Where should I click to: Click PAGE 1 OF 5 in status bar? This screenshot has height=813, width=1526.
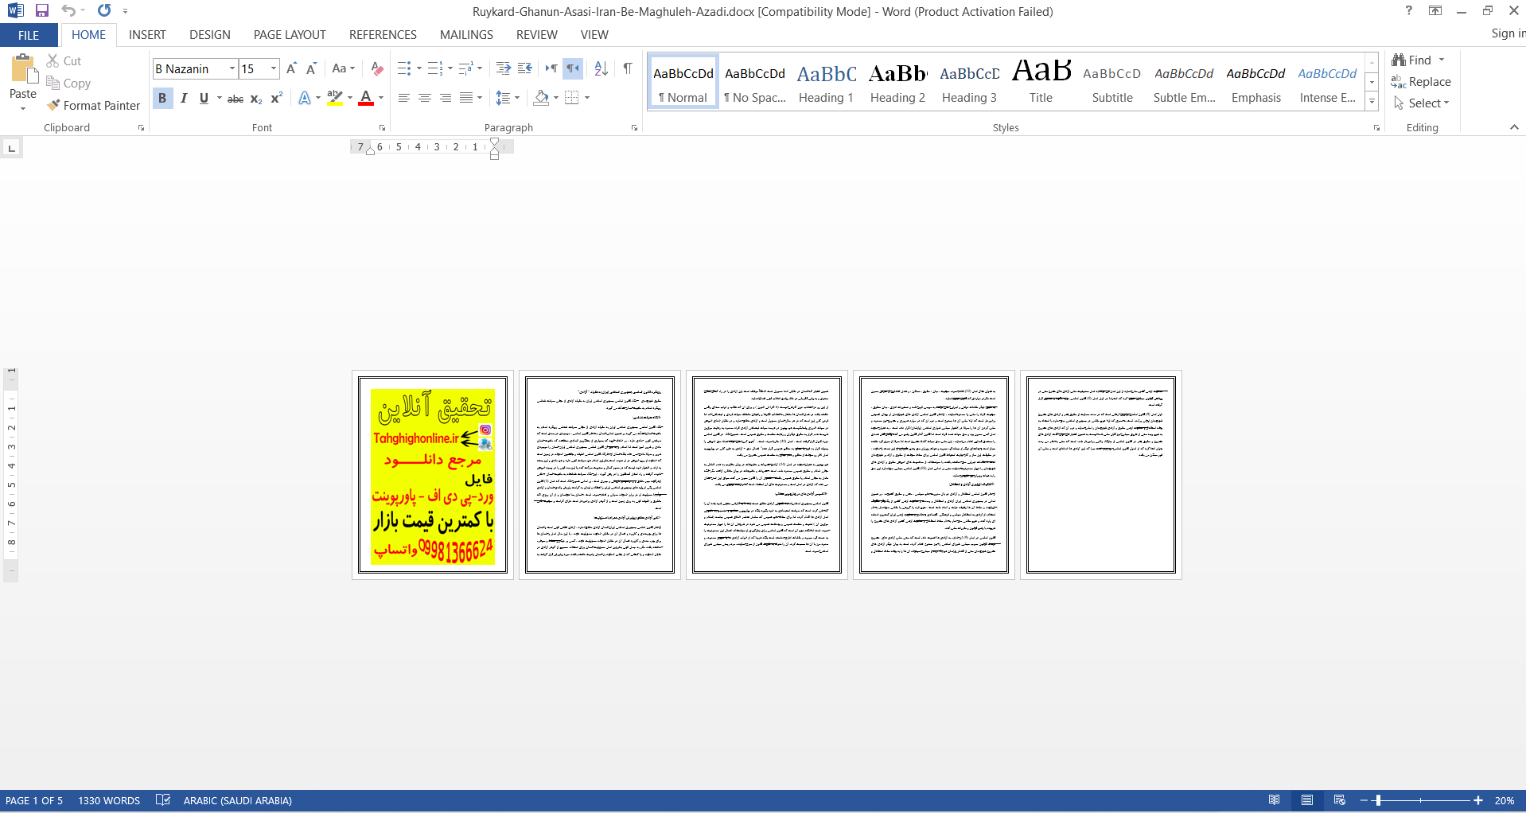pos(34,800)
